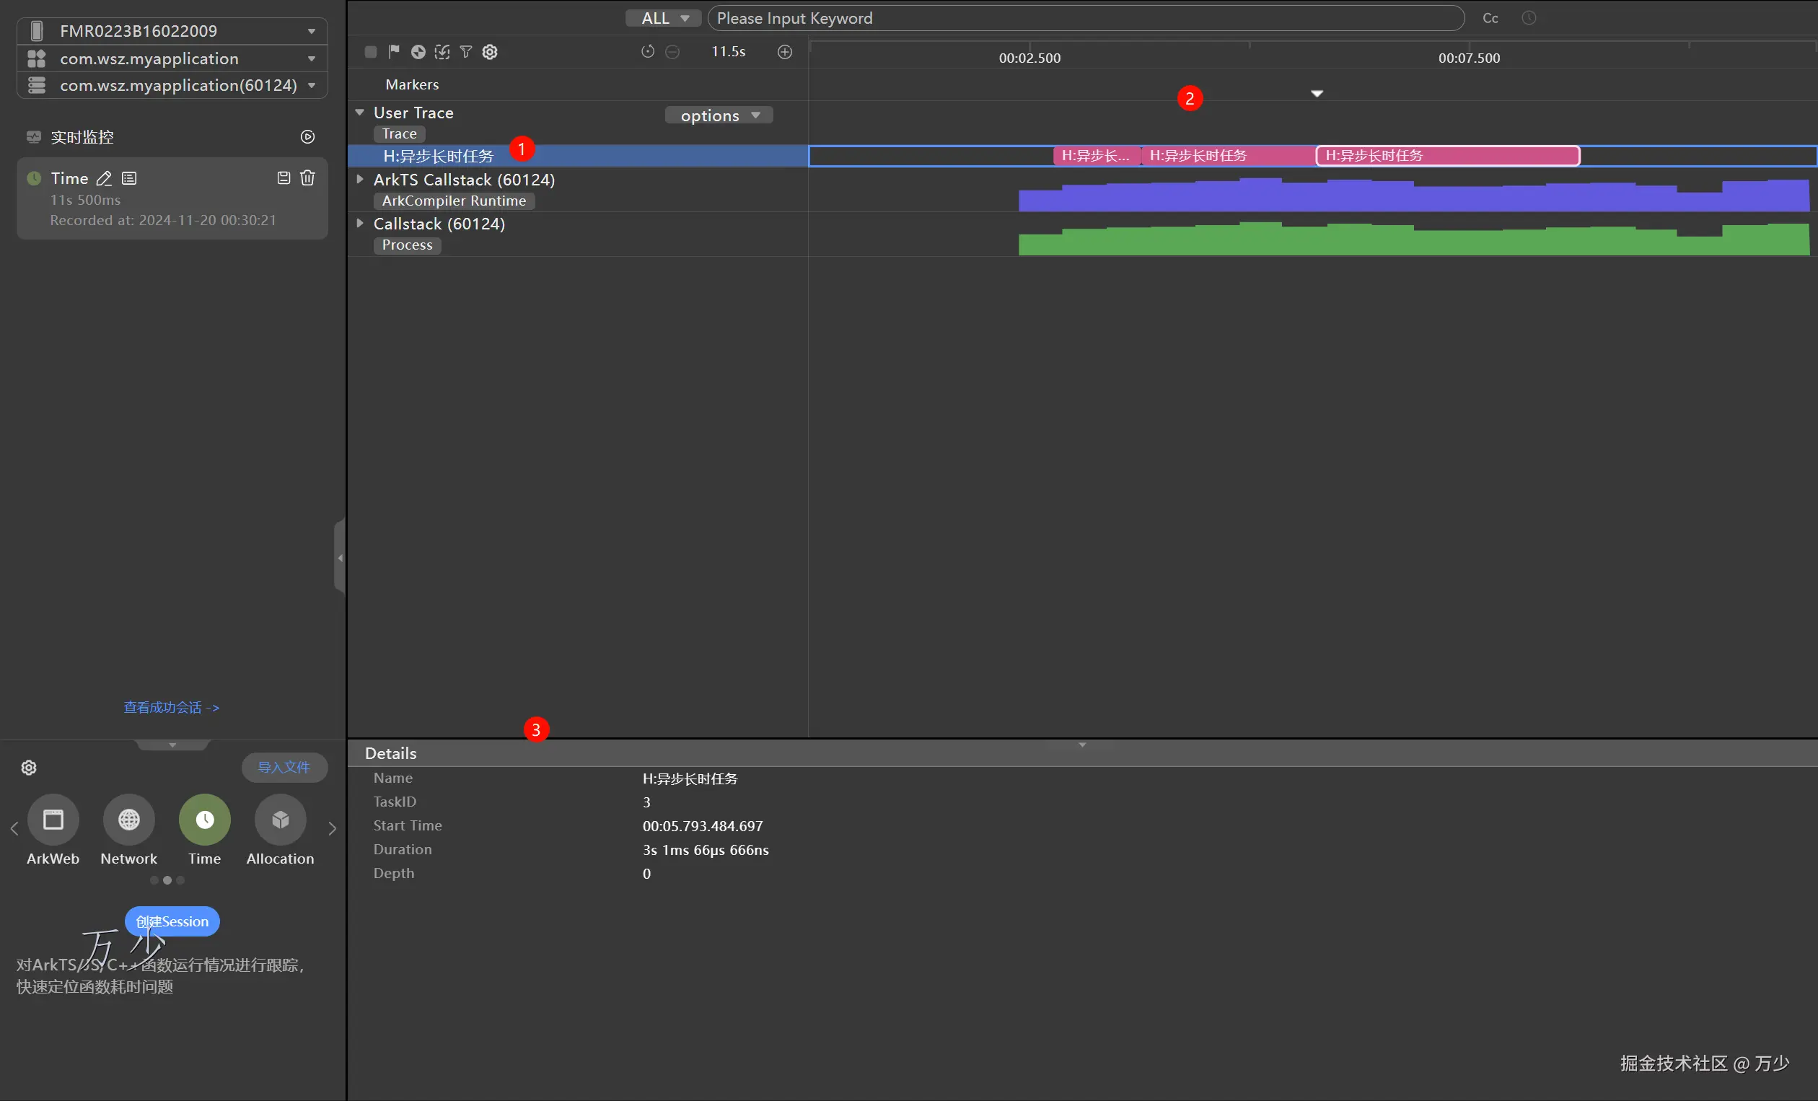The image size is (1818, 1101).
Task: Open the User Trace options dropdown
Action: click(x=719, y=116)
